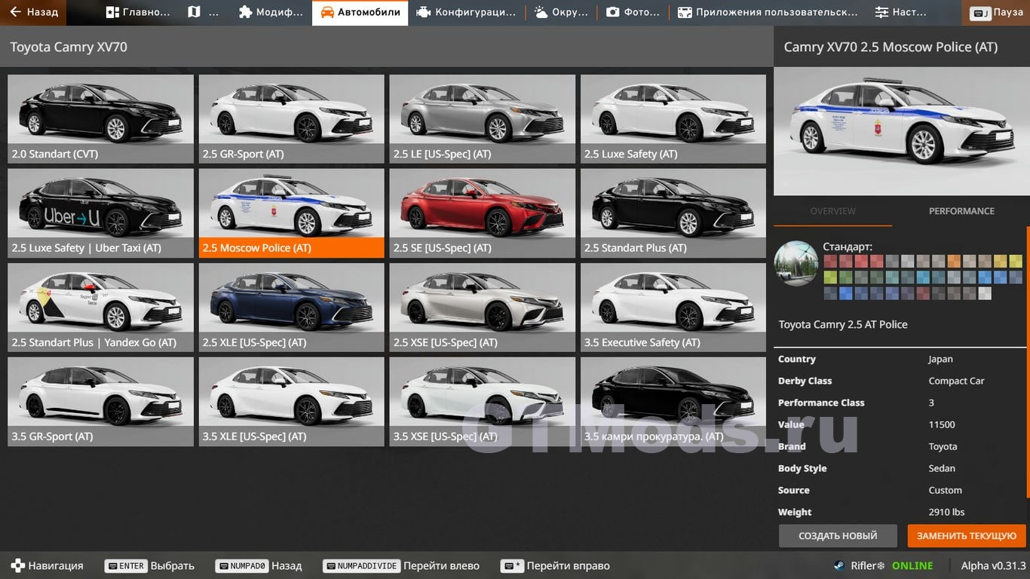Image resolution: width=1030 pixels, height=579 pixels.
Task: Select the 2.5 XSE [US-Spec] (AT) car
Action: (482, 307)
